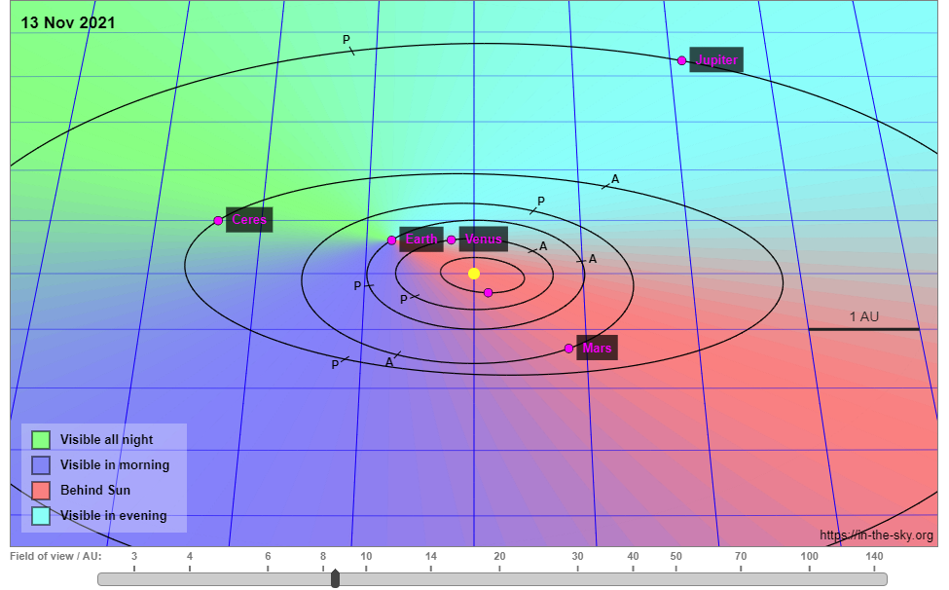This screenshot has height=590, width=949.
Task: Select the Venus label box
Action: point(483,240)
